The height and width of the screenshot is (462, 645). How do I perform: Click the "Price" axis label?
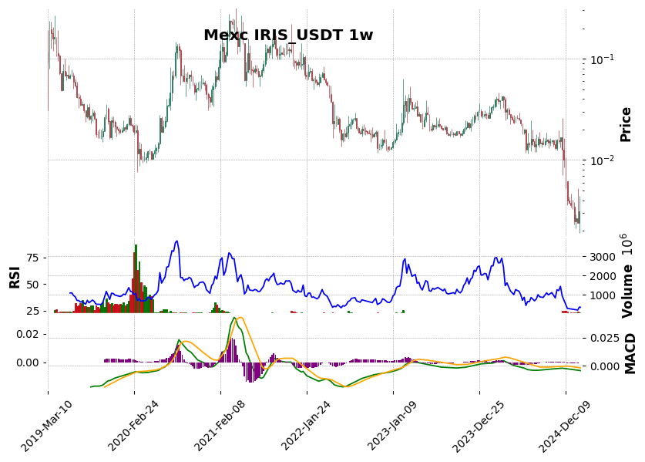[626, 124]
